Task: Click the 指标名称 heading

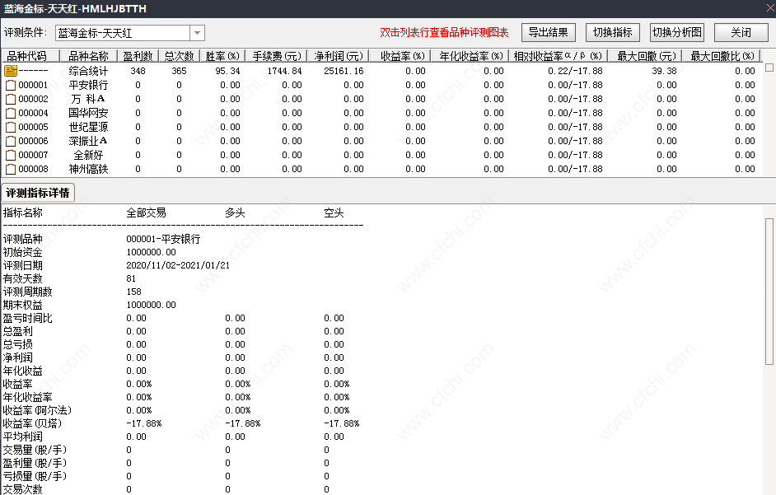Action: 23,212
